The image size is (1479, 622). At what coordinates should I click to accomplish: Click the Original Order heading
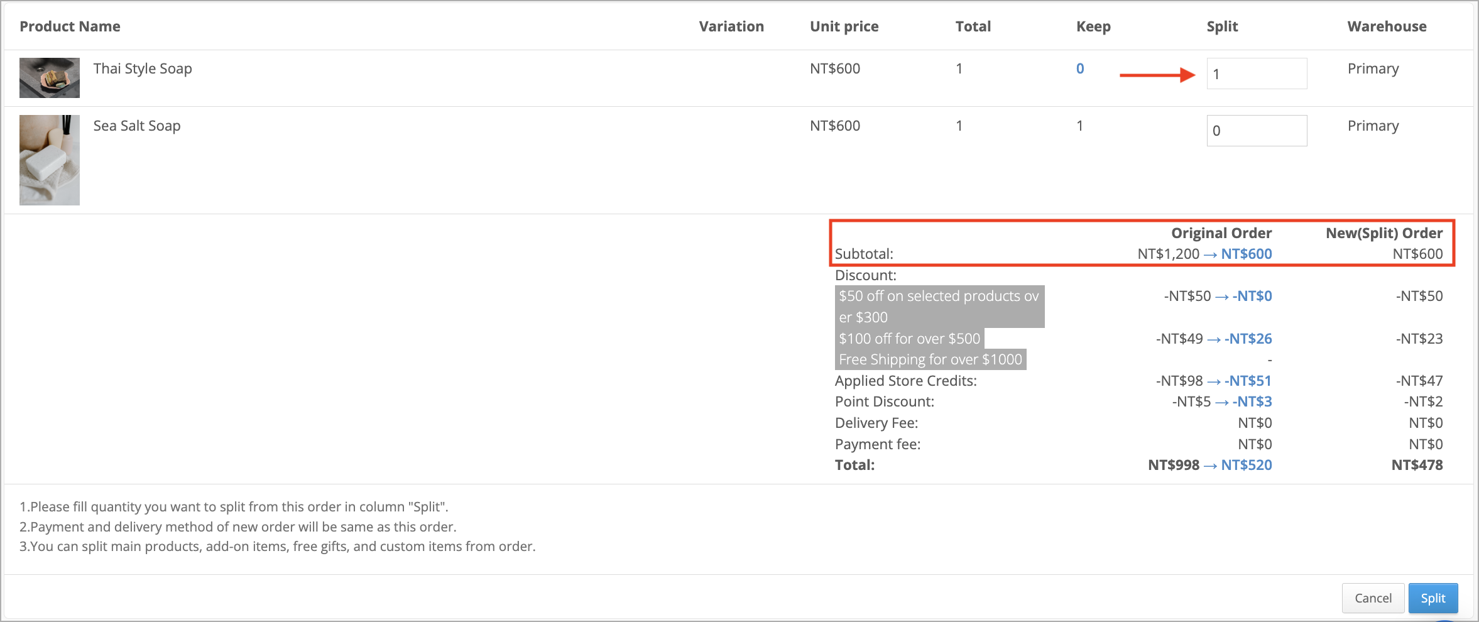pos(1221,233)
